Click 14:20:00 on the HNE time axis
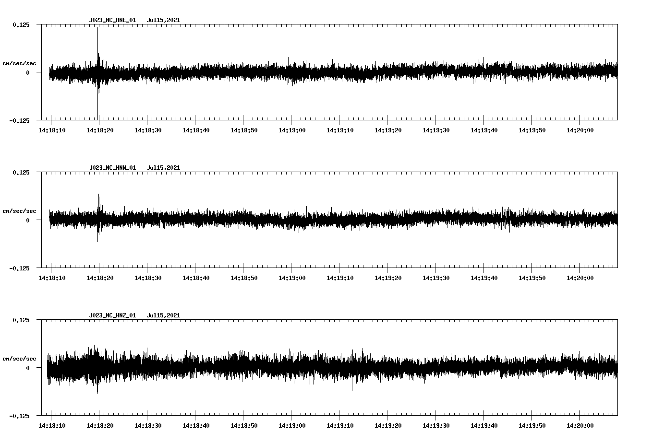 [580, 130]
